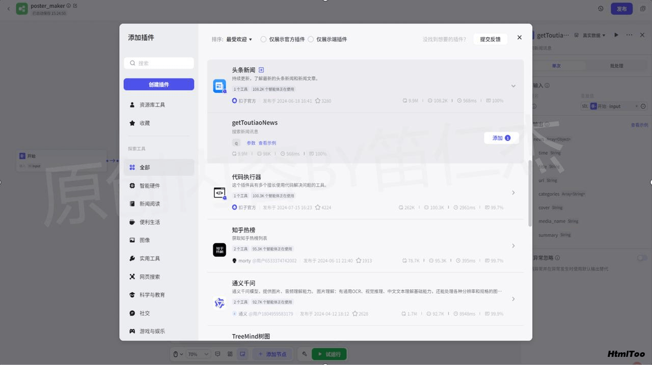Star the 知乎热榜 plugin (1913)
The height and width of the screenshot is (365, 652).
click(x=358, y=261)
